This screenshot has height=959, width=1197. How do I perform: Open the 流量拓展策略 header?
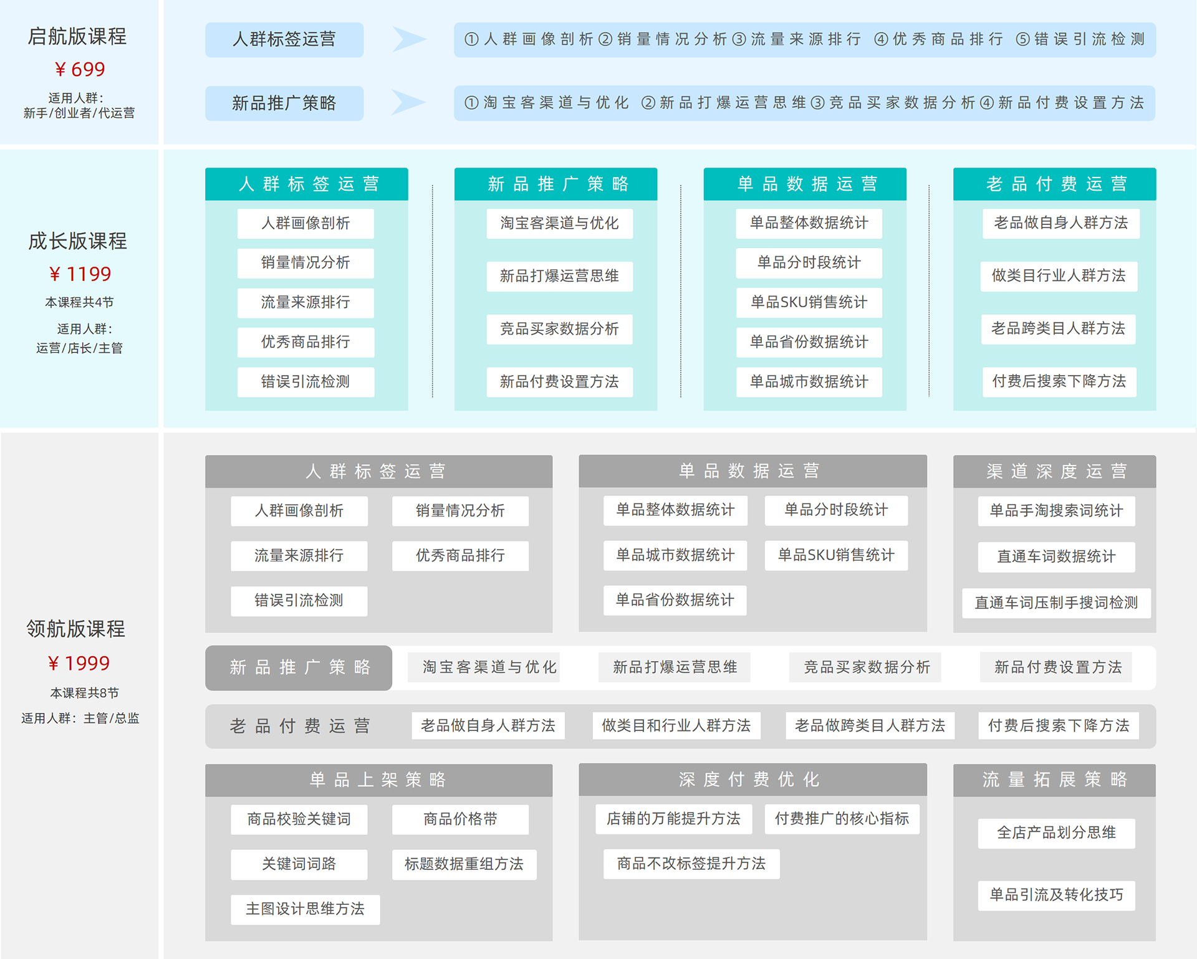[1055, 780]
